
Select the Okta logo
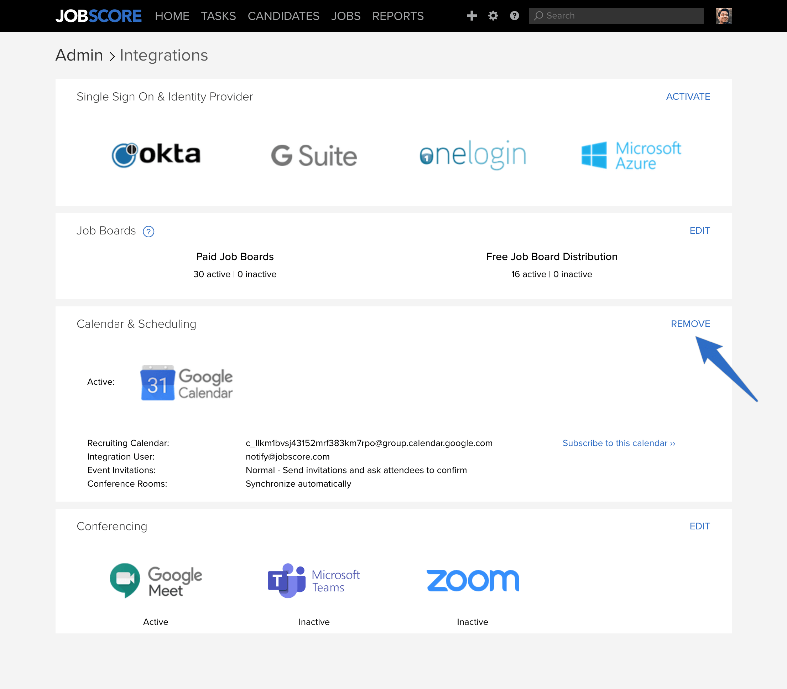(x=156, y=155)
